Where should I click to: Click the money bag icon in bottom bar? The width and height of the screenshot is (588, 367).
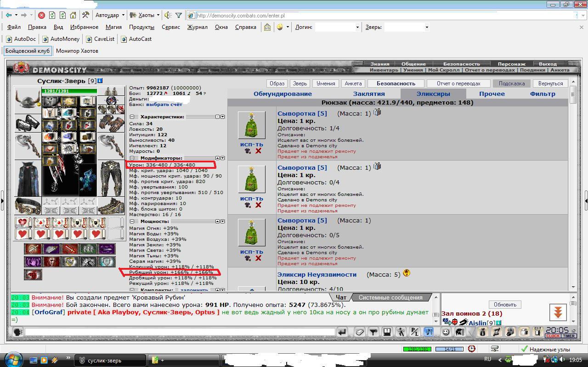coord(482,332)
